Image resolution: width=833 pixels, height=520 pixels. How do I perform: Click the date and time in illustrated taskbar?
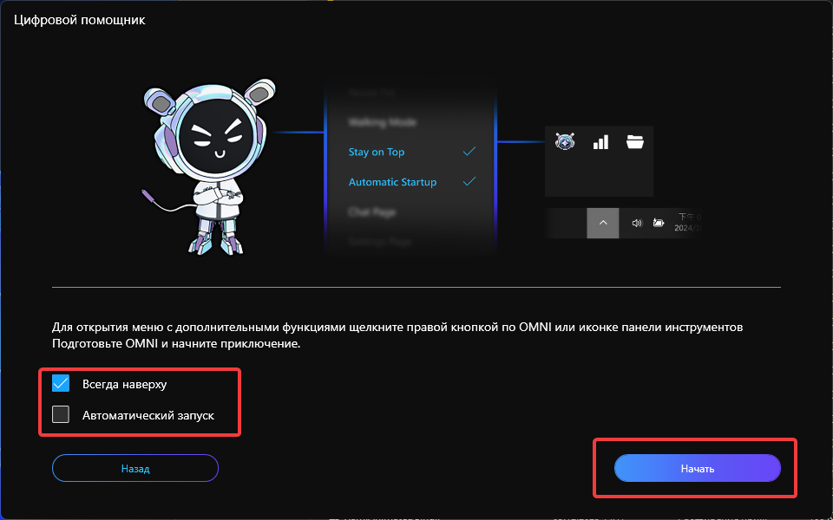point(688,223)
